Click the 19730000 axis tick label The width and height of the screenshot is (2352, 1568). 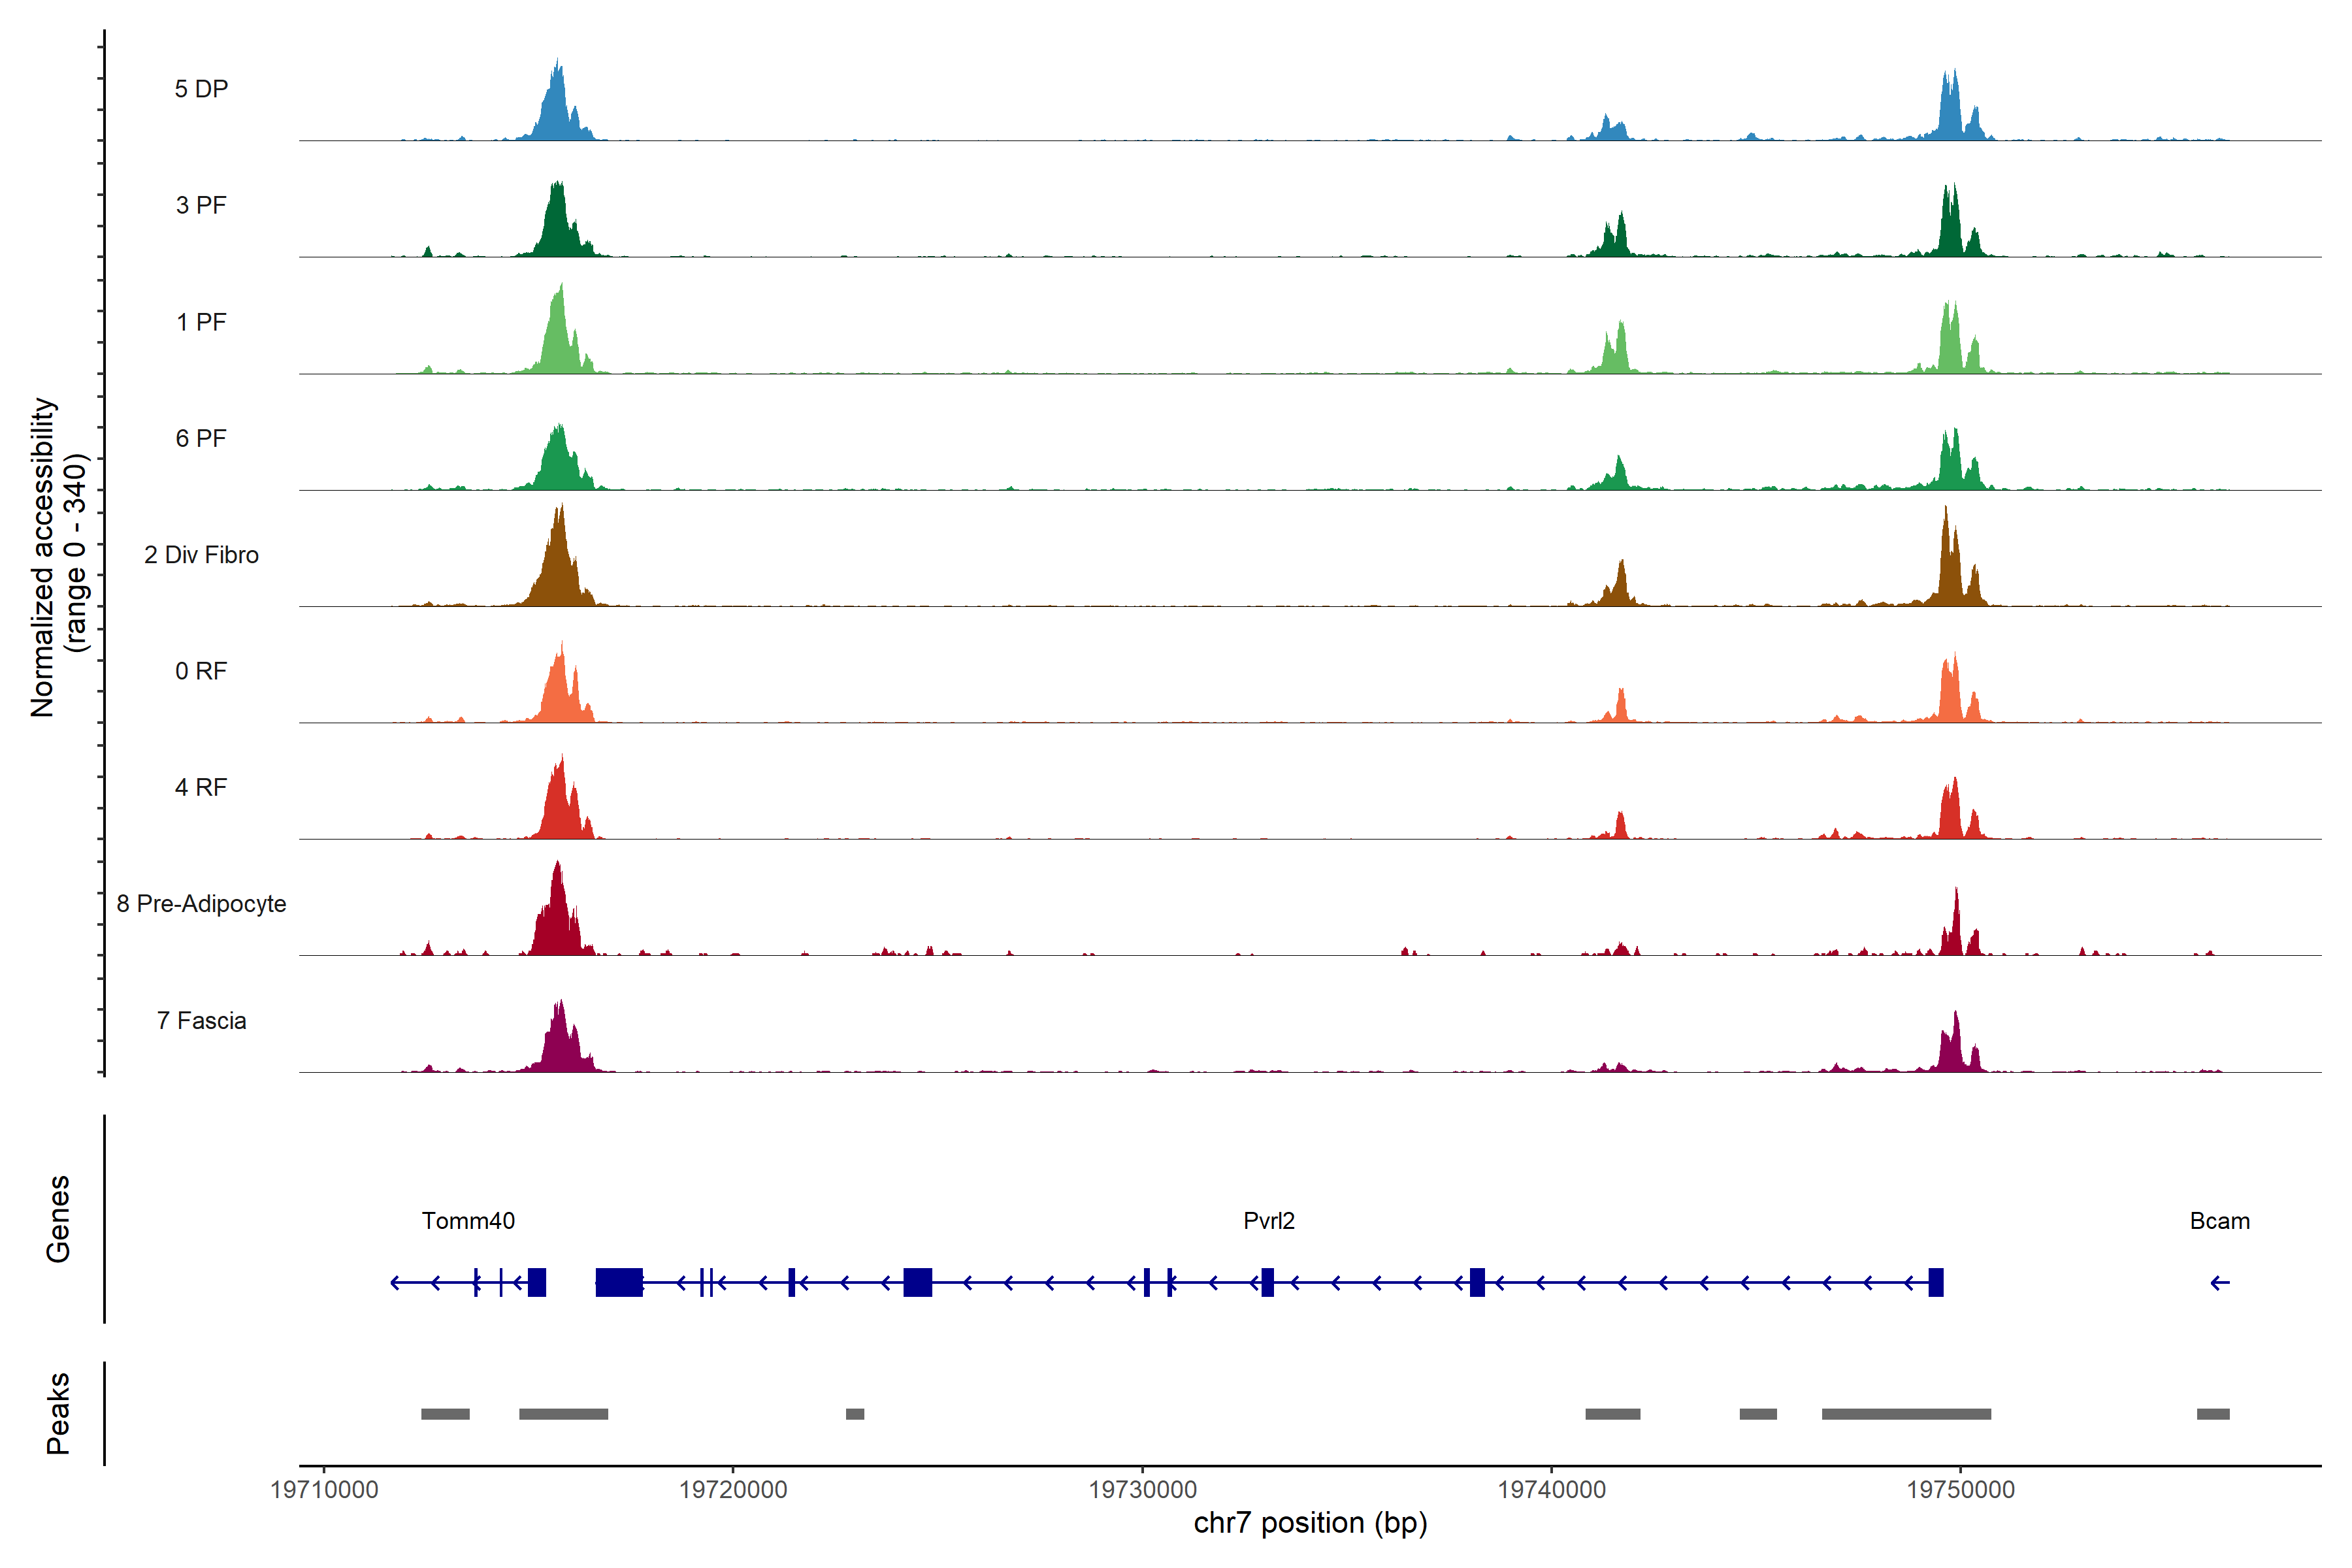pyautogui.click(x=1142, y=1490)
